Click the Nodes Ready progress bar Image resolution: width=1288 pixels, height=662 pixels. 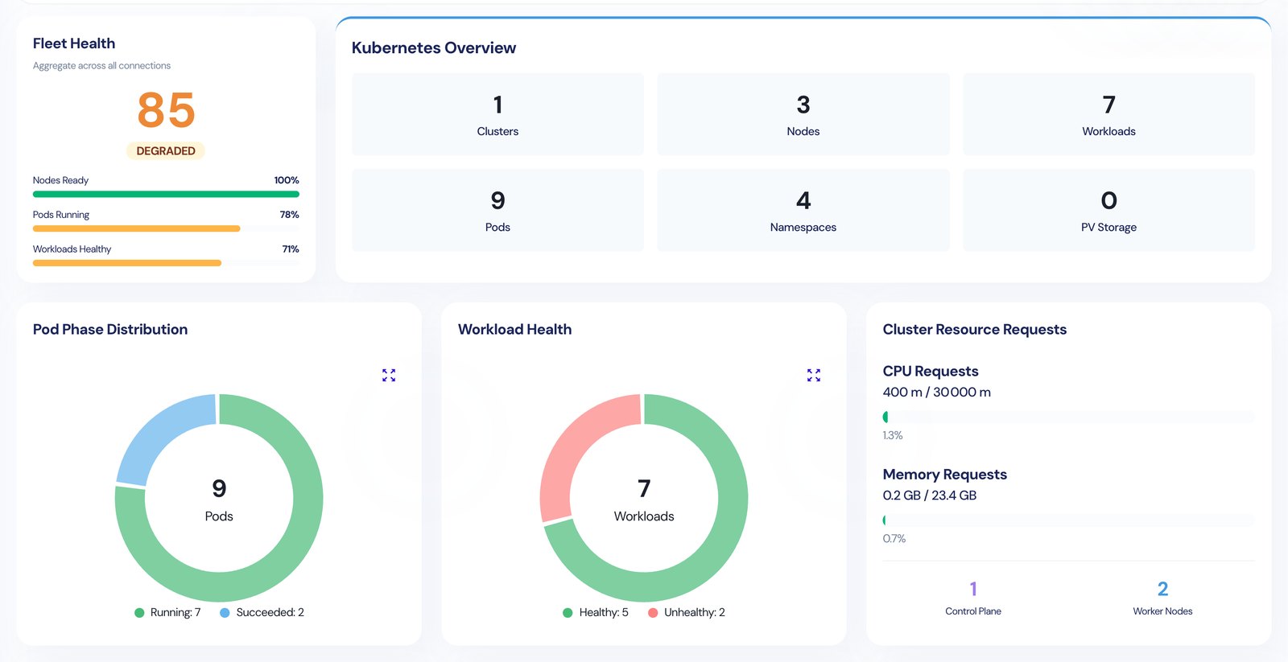coord(166,194)
